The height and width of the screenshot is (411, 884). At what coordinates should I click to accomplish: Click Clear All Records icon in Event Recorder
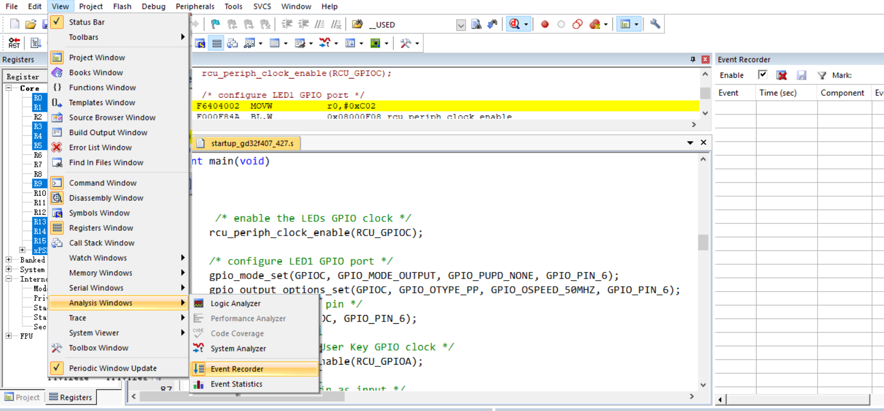click(x=782, y=75)
